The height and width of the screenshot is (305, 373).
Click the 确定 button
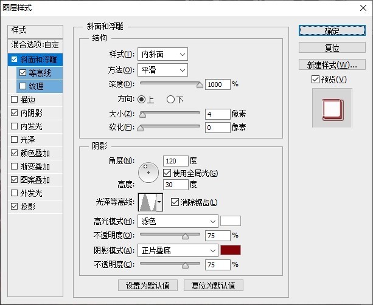click(x=332, y=31)
